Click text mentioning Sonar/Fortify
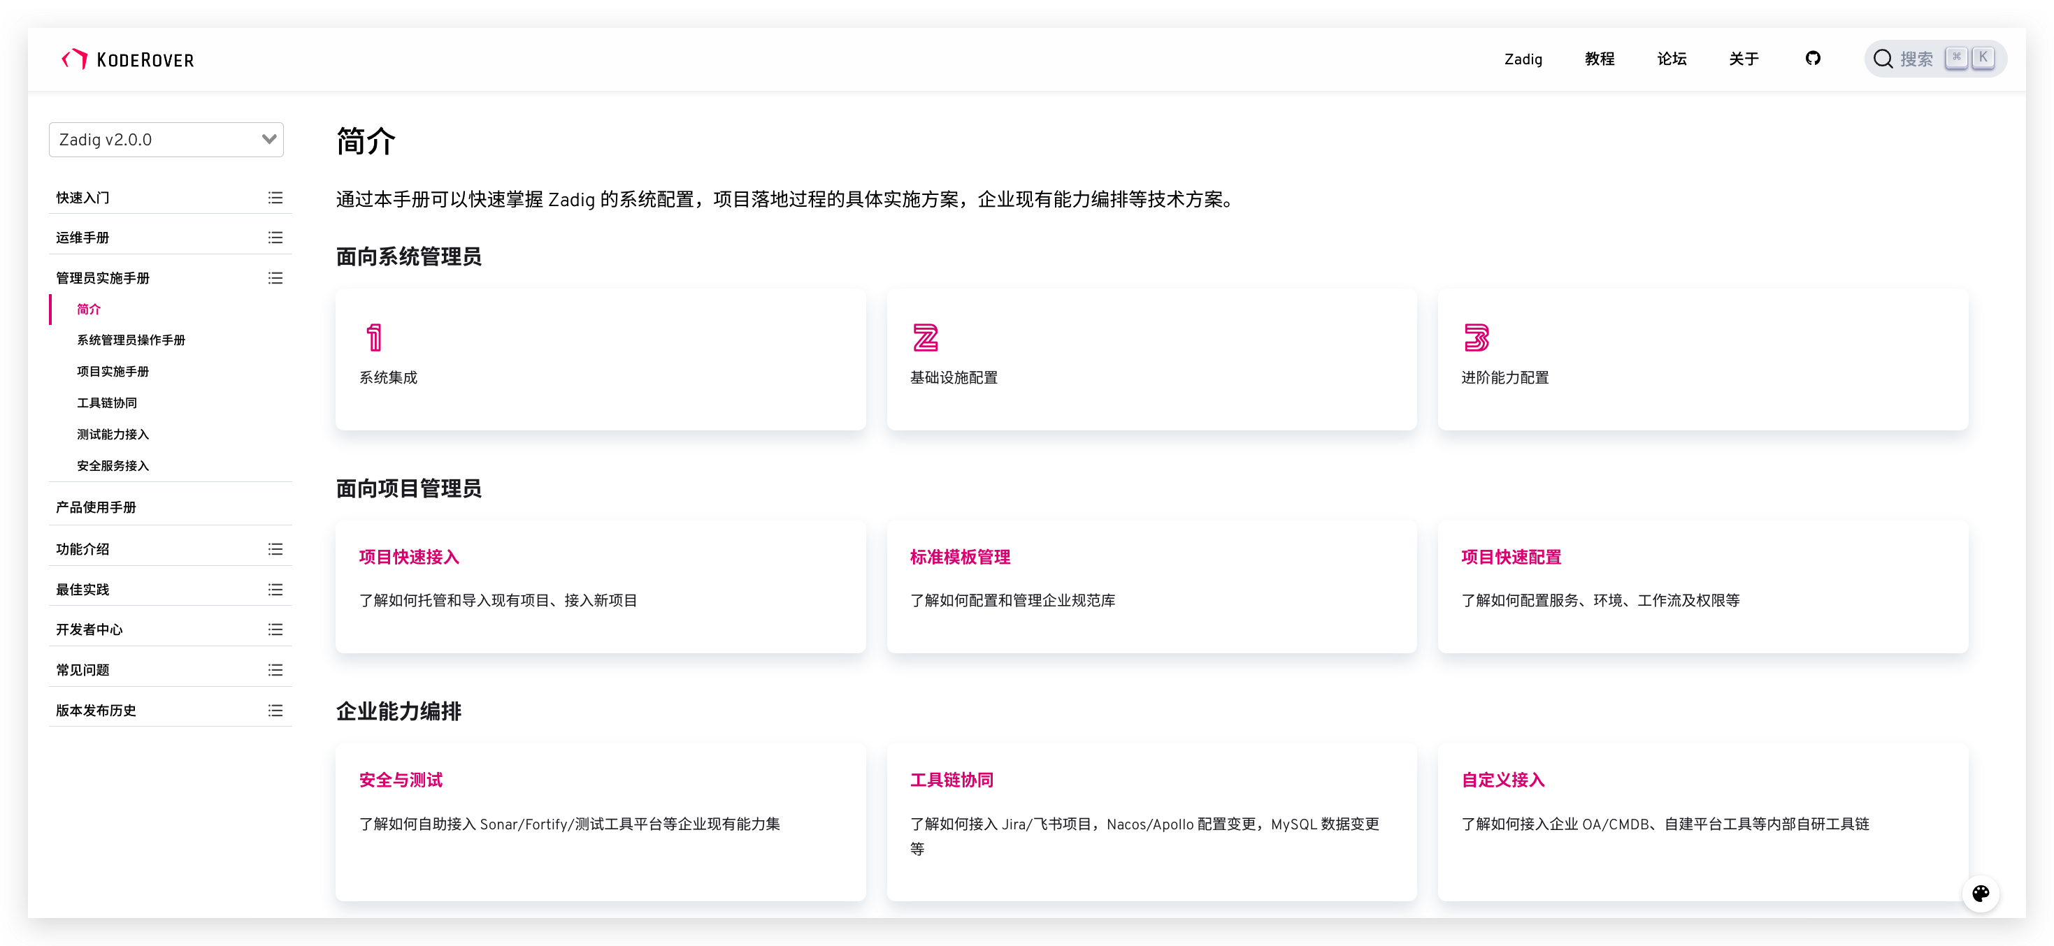 click(569, 824)
